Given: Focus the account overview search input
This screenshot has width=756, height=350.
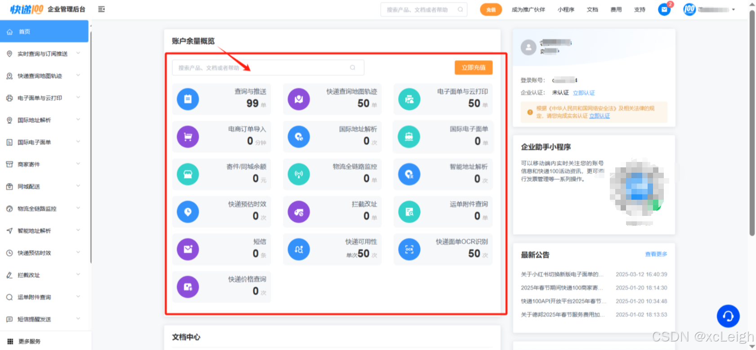Looking at the screenshot, I should pos(268,67).
